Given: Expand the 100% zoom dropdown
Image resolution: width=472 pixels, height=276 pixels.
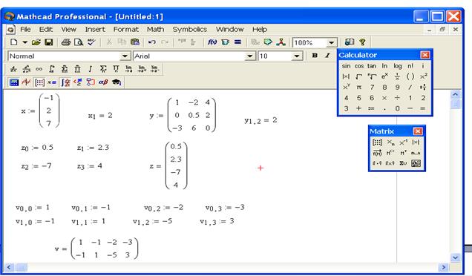Looking at the screenshot, I should coord(332,43).
